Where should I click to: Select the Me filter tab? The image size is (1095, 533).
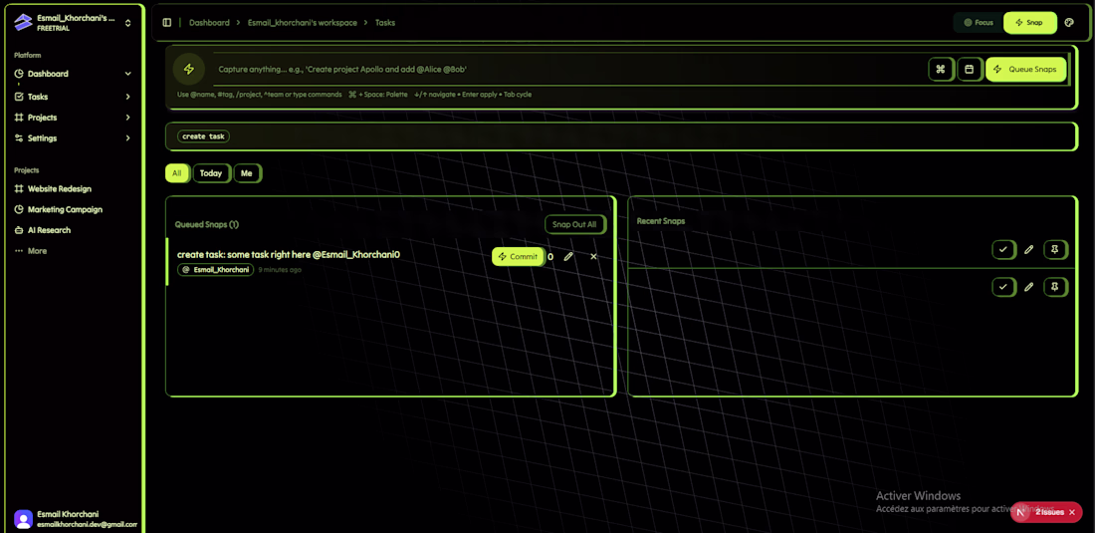pyautogui.click(x=247, y=173)
